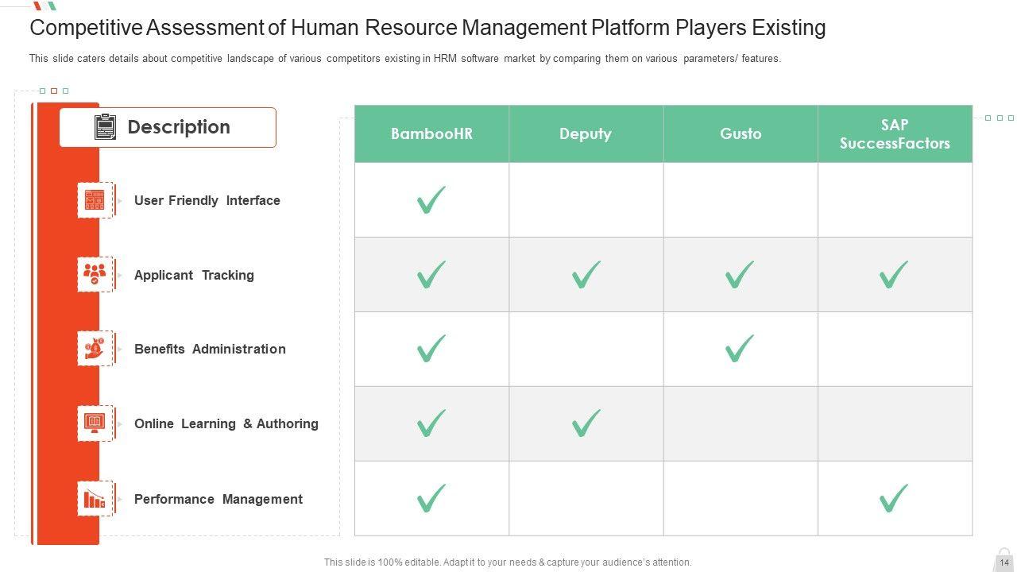Select SAP SuccessFactors Performance Management checkmark
This screenshot has height=572, width=1017.
click(x=894, y=499)
